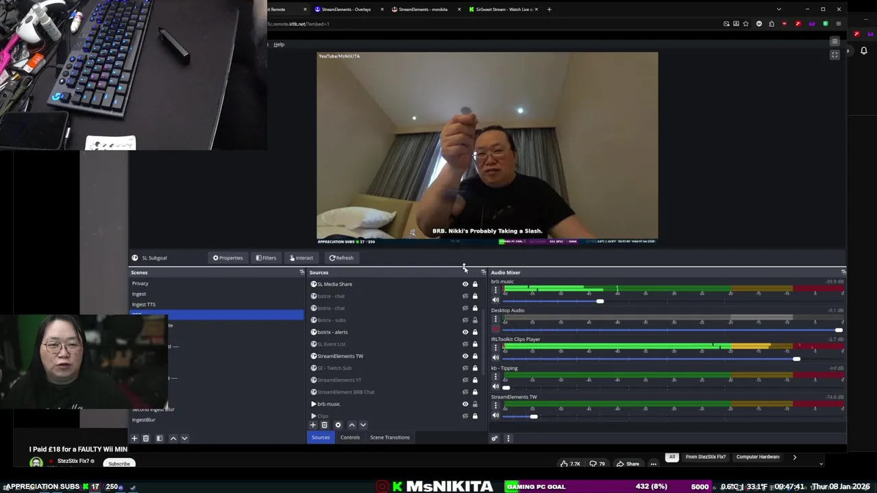This screenshot has height=493, width=877.
Task: Mute the brb music audio
Action: [495, 300]
